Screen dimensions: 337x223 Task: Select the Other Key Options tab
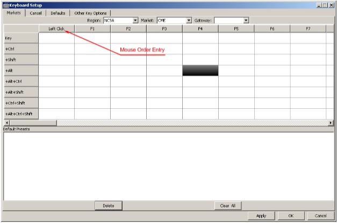click(90, 13)
